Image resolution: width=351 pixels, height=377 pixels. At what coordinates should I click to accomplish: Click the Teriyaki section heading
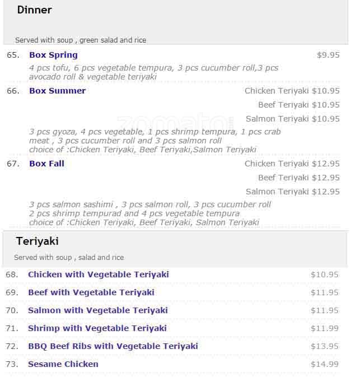click(37, 241)
